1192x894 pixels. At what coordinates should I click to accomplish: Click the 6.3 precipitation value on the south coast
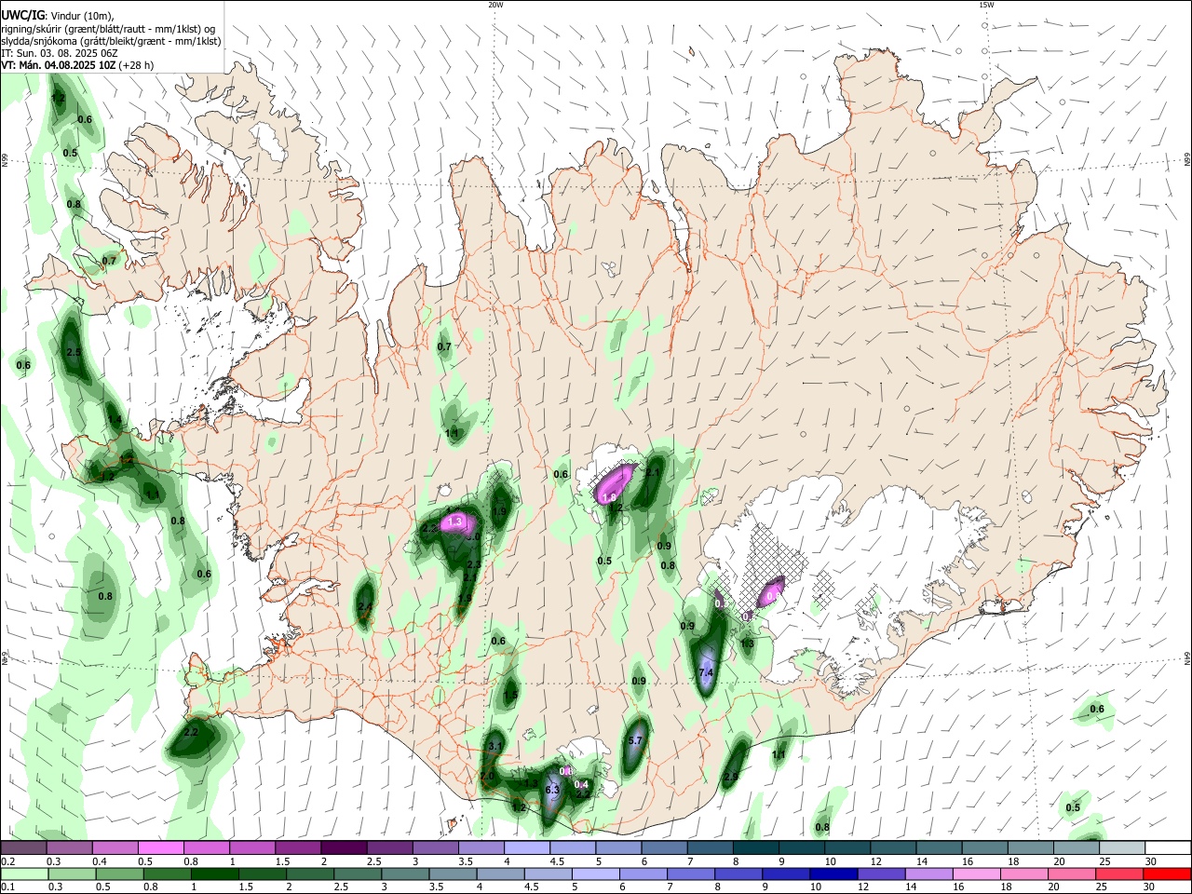(x=551, y=790)
